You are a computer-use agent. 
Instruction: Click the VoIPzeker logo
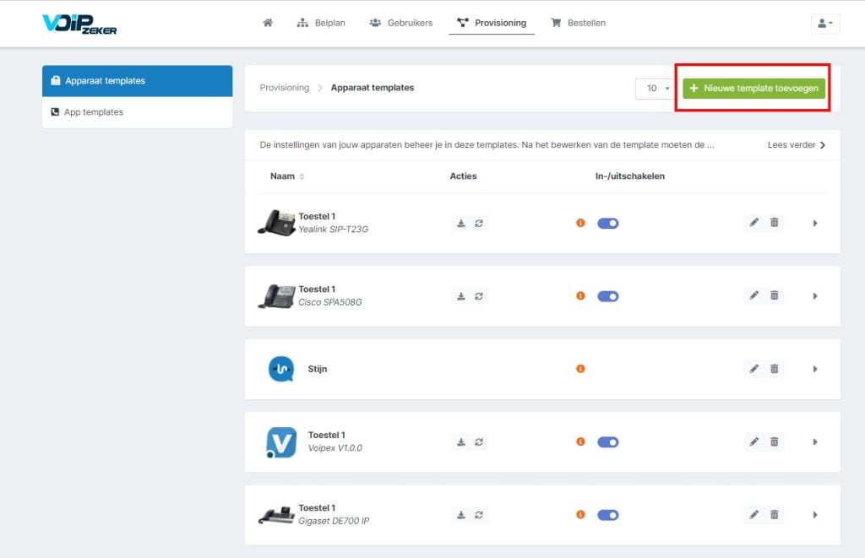[x=79, y=24]
